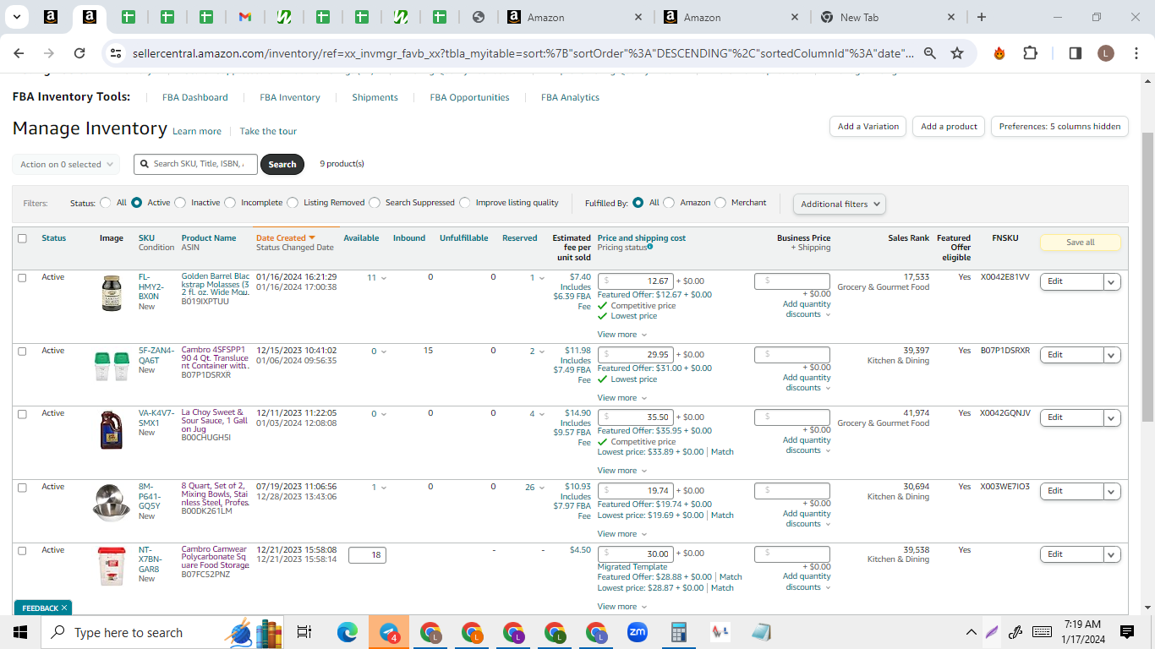Click the Pricing status help icon
The width and height of the screenshot is (1155, 649).
651,247
